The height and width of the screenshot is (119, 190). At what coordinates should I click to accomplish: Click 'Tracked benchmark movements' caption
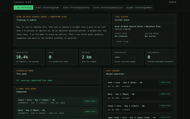pyautogui.click(x=160, y=62)
